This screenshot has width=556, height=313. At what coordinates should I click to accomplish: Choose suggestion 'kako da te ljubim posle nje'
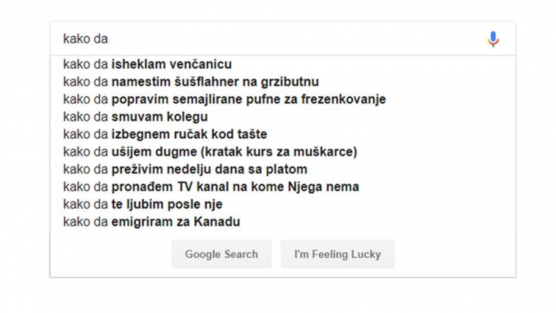(143, 205)
